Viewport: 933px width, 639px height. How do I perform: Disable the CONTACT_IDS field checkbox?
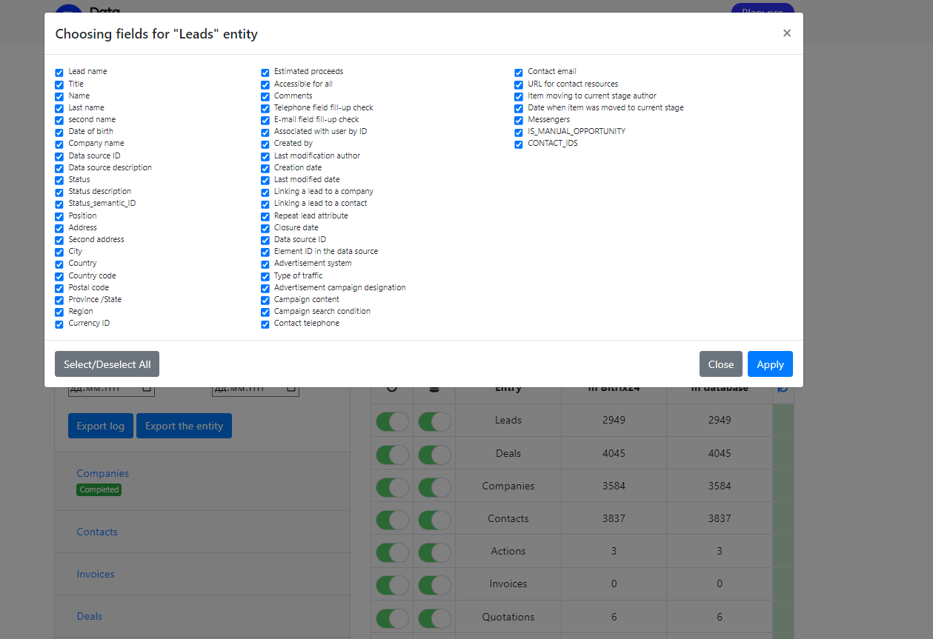coord(519,144)
